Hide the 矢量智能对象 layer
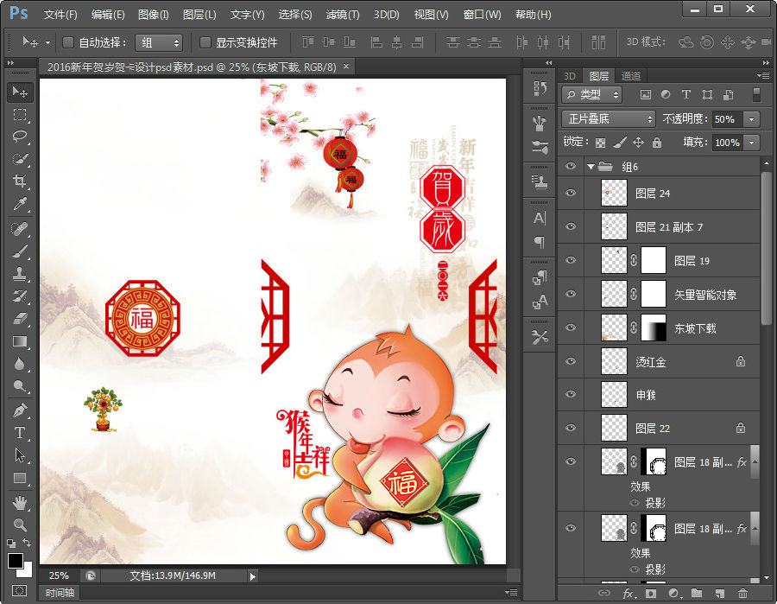This screenshot has height=604, width=777. point(571,294)
